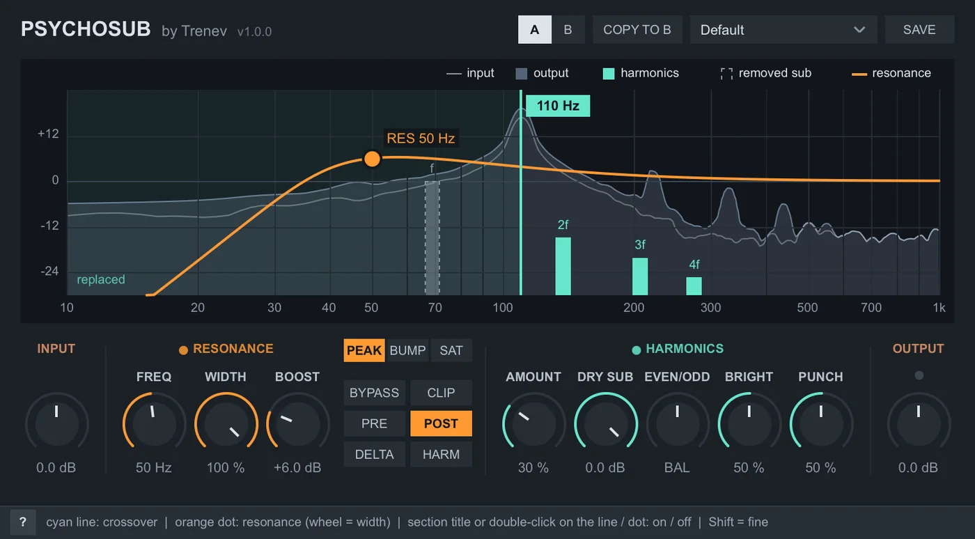The width and height of the screenshot is (975, 539).
Task: Click the BRIGHT knob
Action: [x=749, y=423]
